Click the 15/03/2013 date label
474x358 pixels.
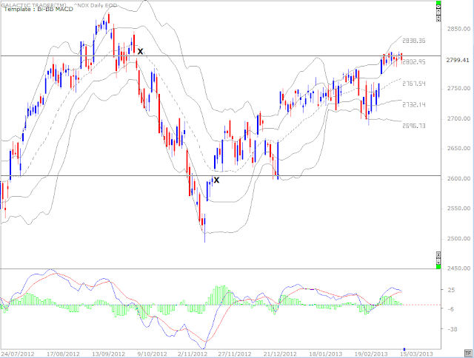[x=416, y=354]
